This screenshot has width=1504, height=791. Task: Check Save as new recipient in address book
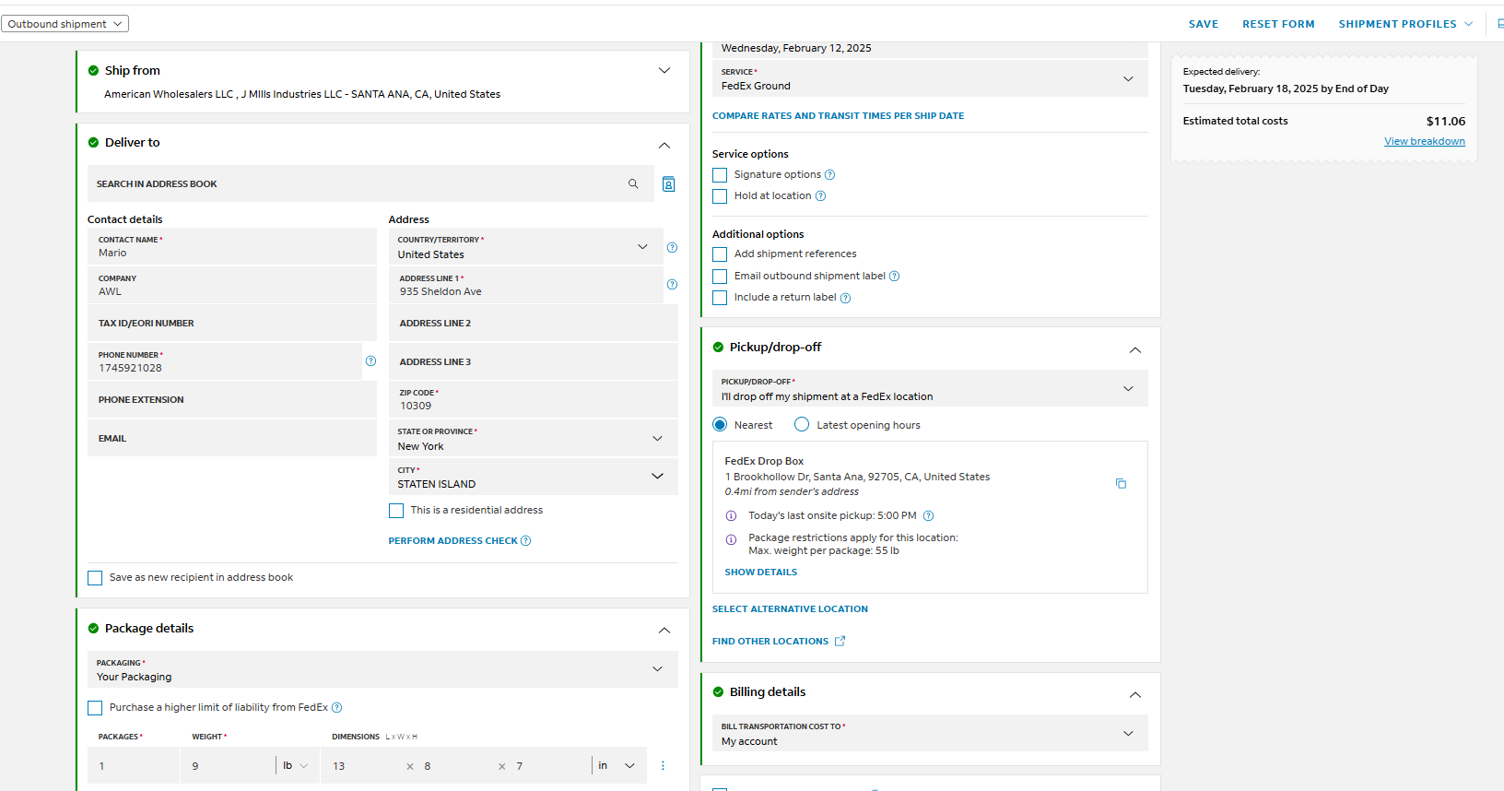click(95, 578)
